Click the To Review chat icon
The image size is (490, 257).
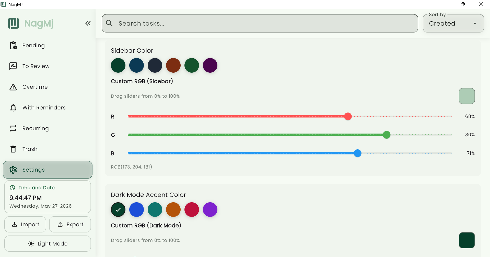13,66
